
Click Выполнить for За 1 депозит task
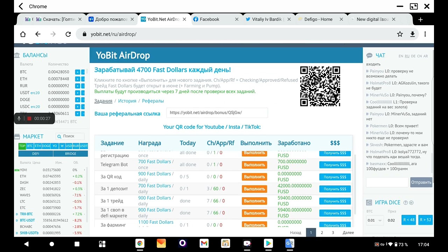[254, 189]
